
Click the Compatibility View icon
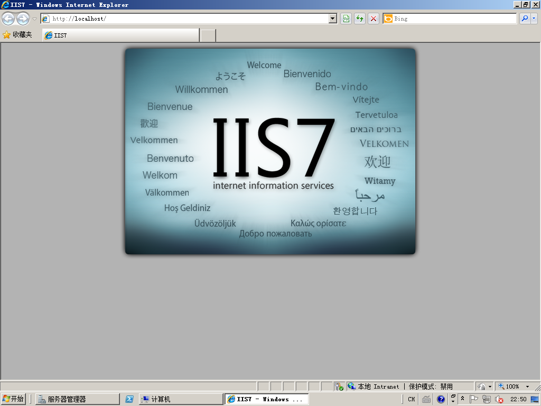(x=346, y=19)
